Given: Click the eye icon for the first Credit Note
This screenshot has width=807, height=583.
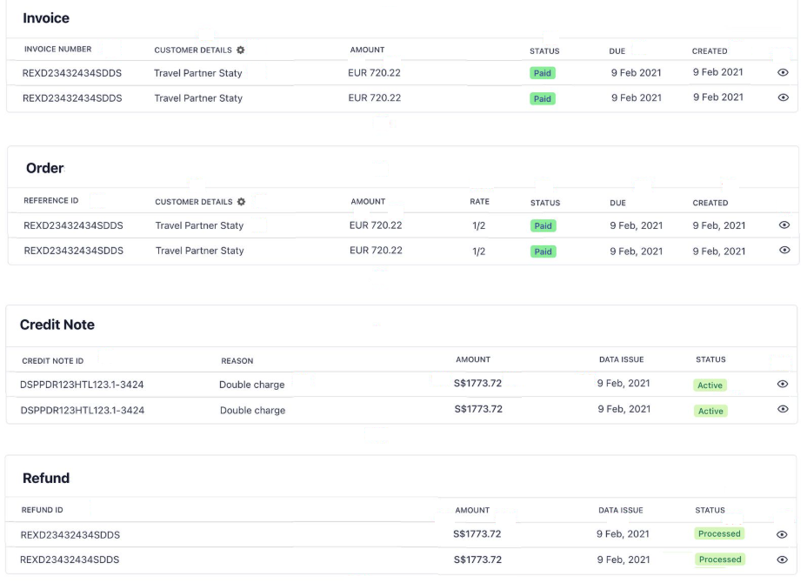Looking at the screenshot, I should 783,384.
